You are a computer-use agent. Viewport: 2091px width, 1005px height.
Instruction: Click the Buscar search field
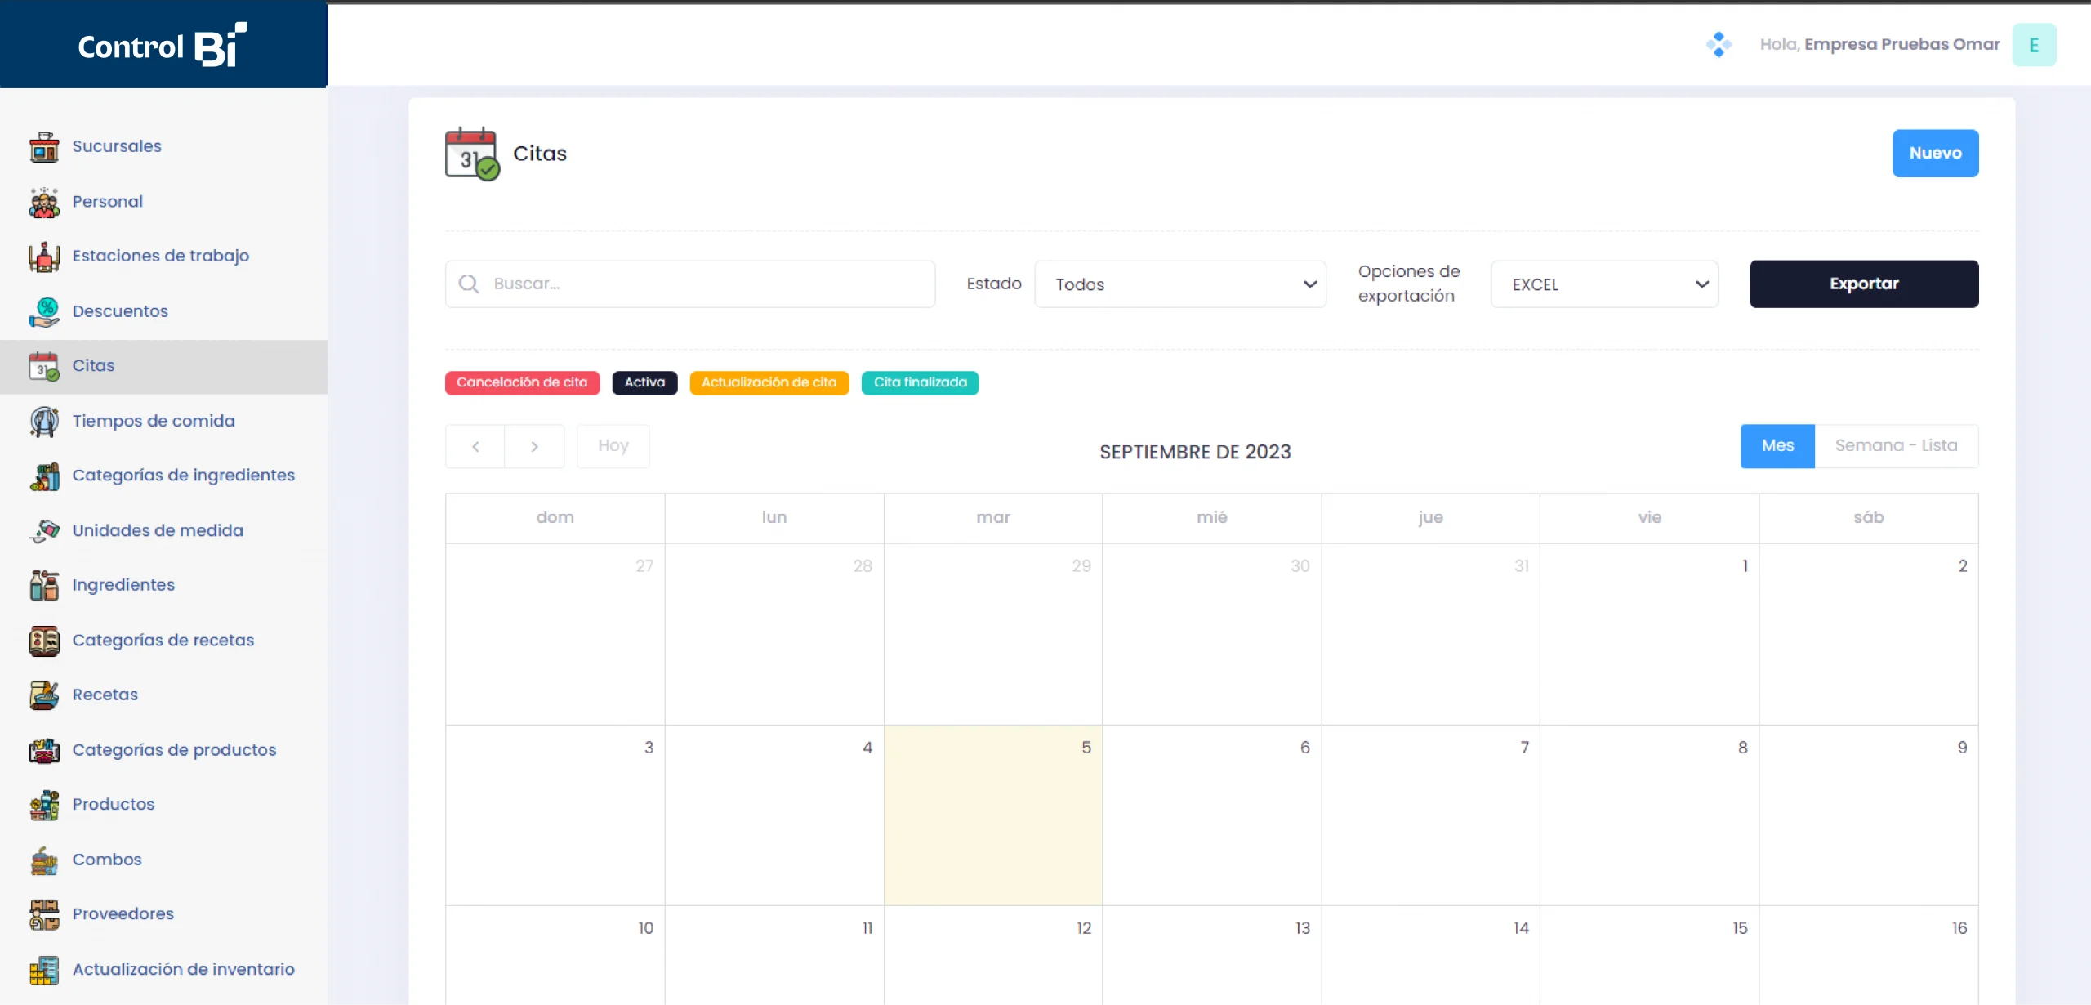pyautogui.click(x=690, y=284)
